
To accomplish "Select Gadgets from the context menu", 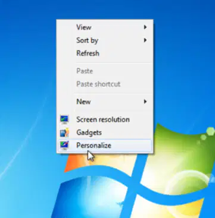I will [x=105, y=132].
